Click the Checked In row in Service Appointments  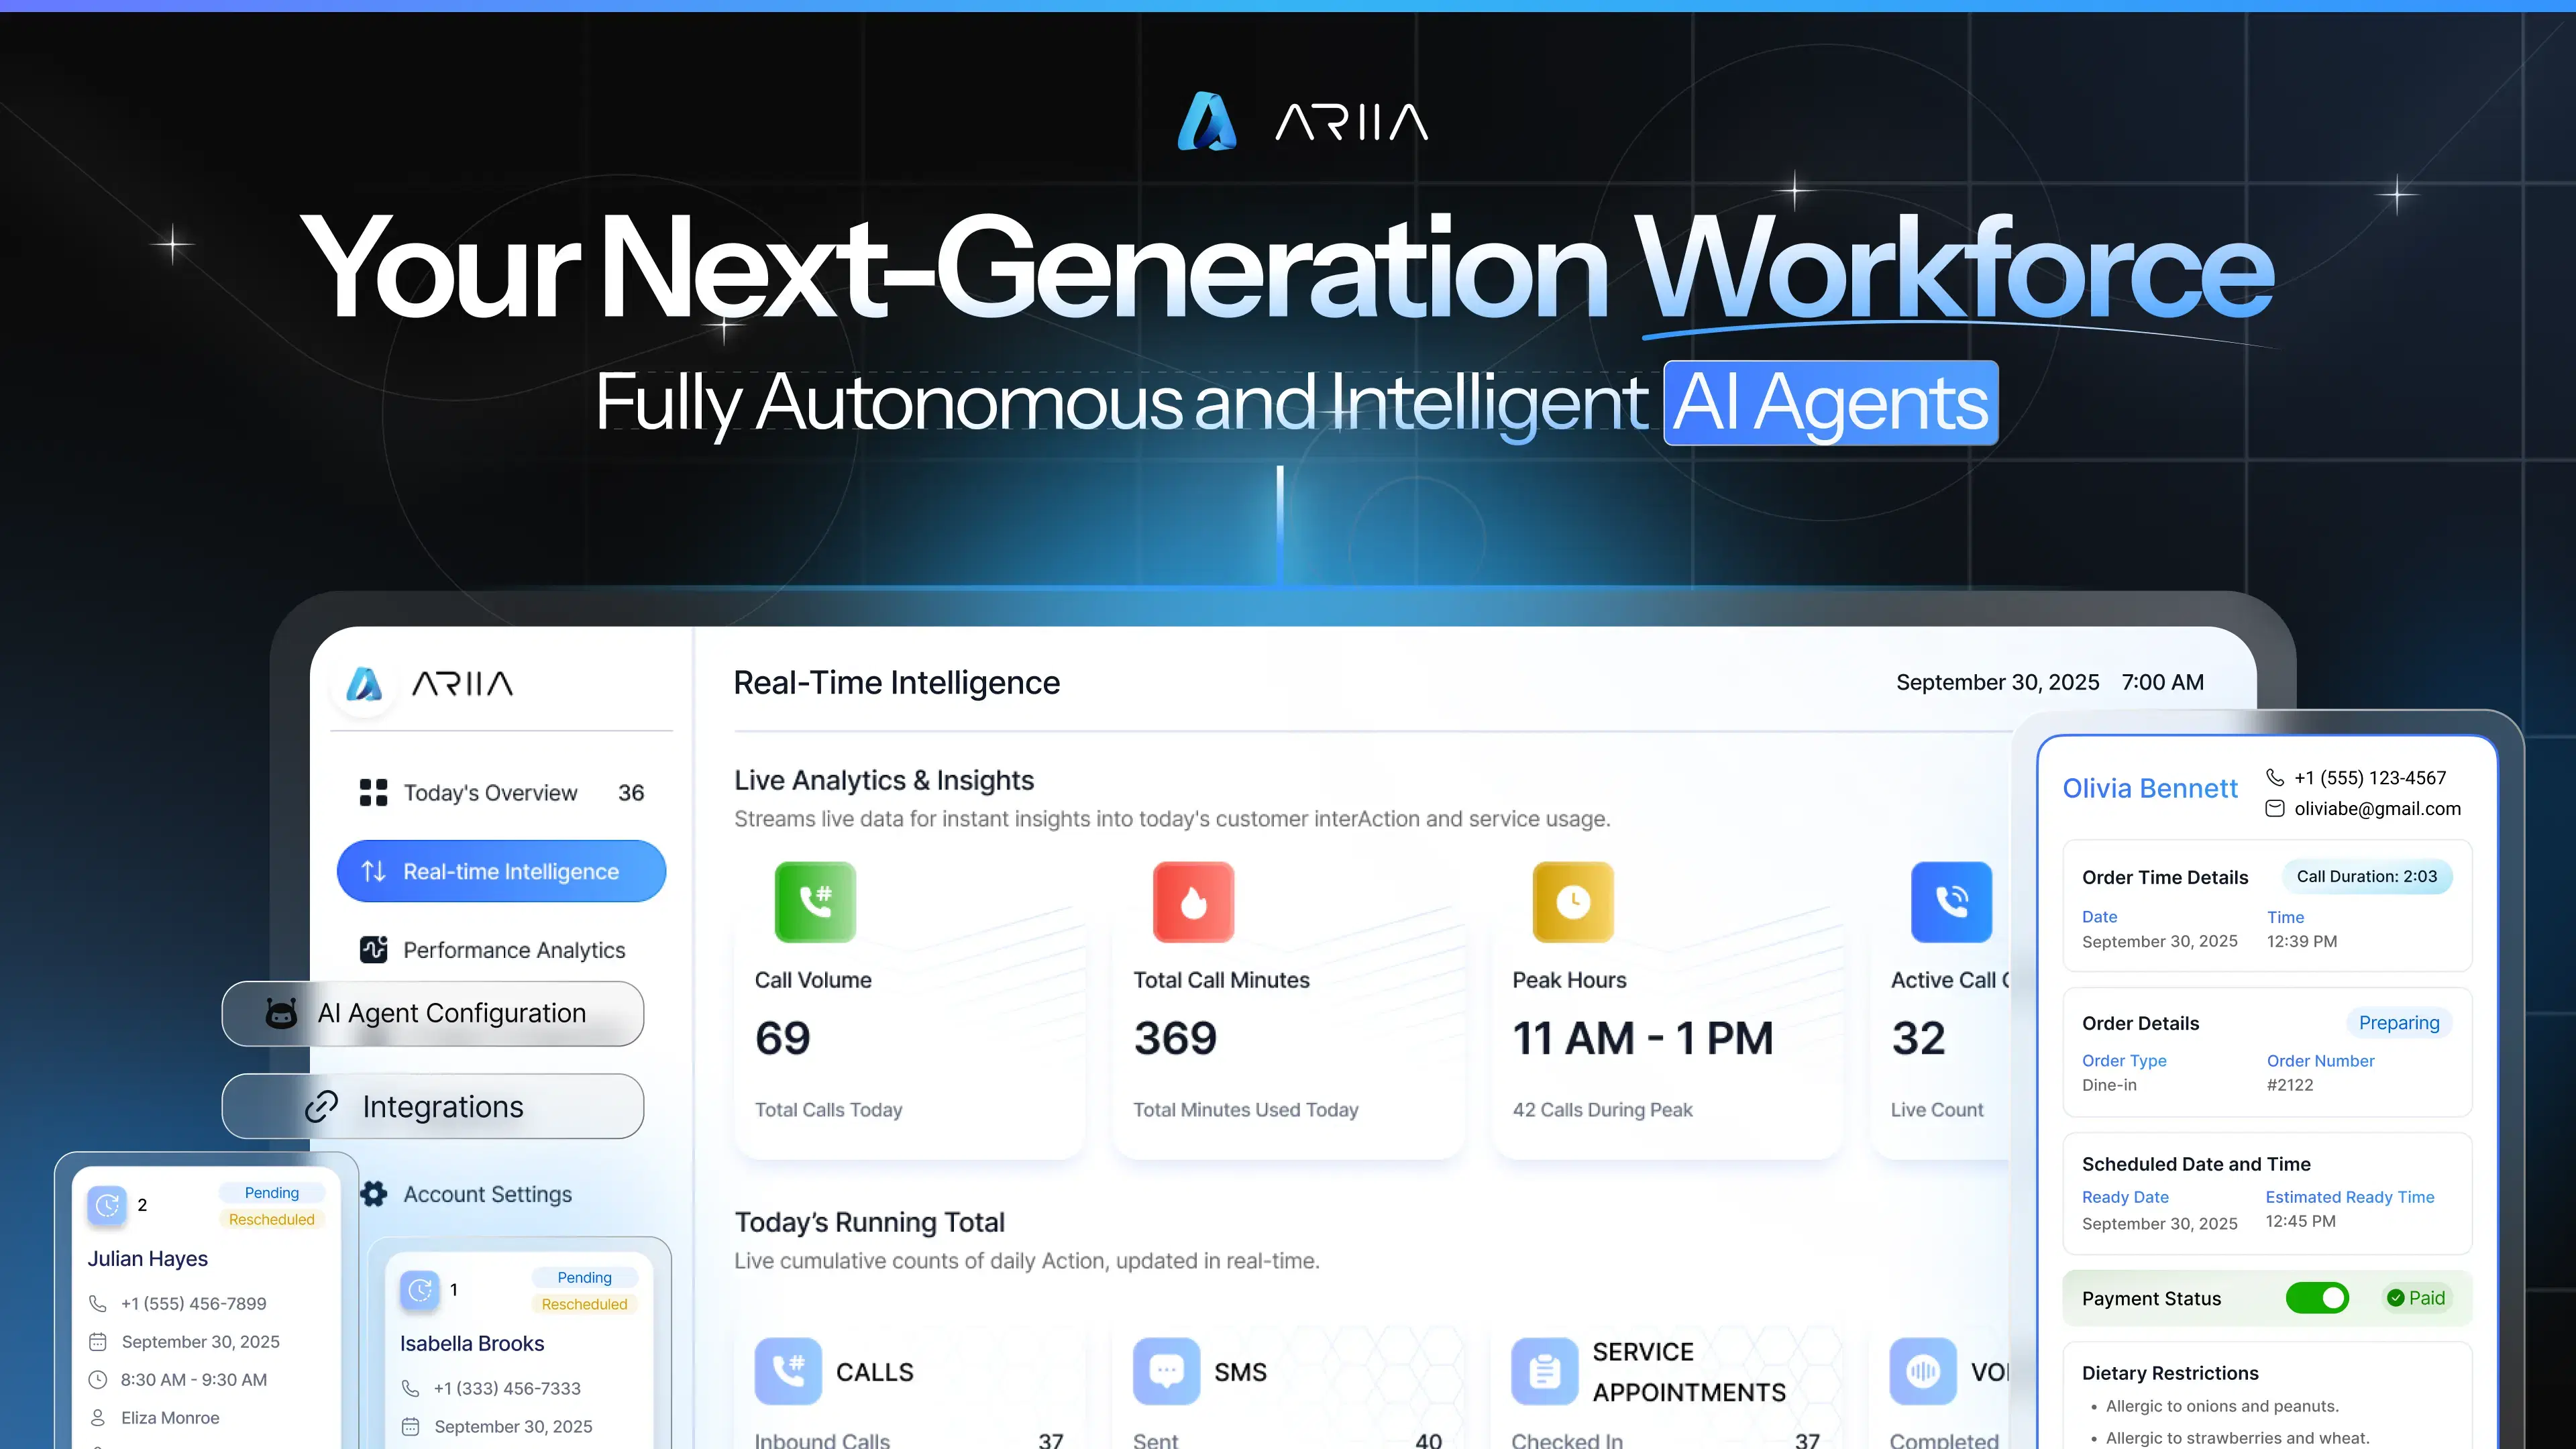[x=1665, y=1440]
